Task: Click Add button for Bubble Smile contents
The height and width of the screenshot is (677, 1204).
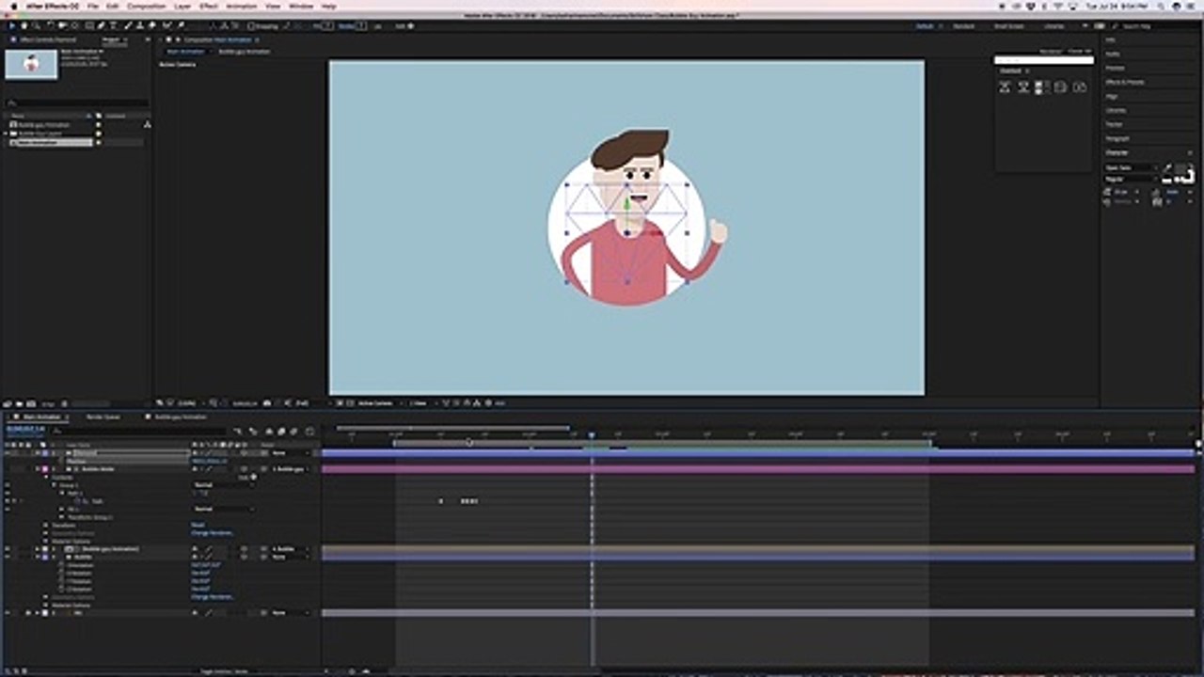Action: coord(247,477)
